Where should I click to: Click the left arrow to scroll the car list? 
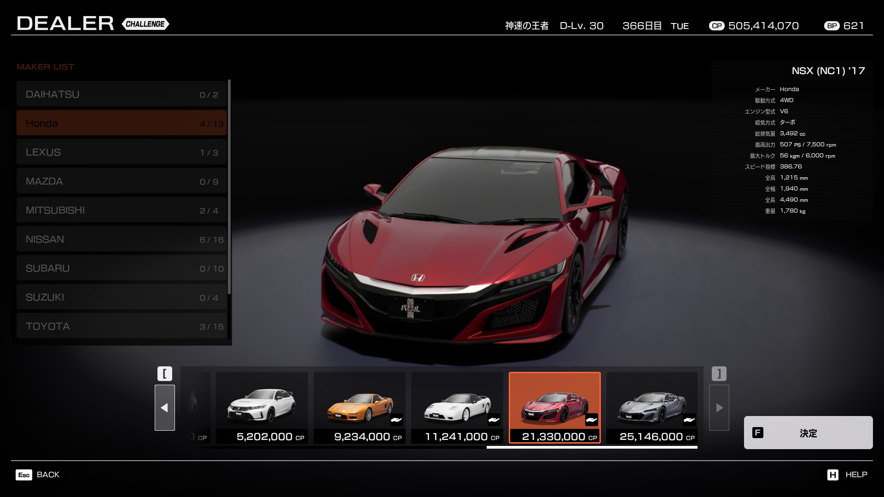pyautogui.click(x=164, y=408)
